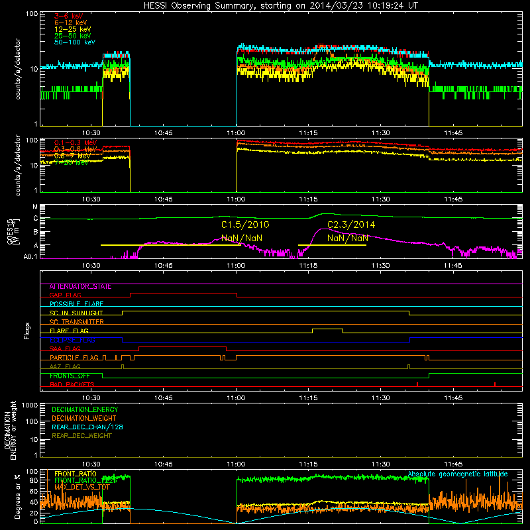Image resolution: width=530 pixels, height=530 pixels.
Task: Click the 60 tick on the bottom panel axis
Action: [34, 492]
